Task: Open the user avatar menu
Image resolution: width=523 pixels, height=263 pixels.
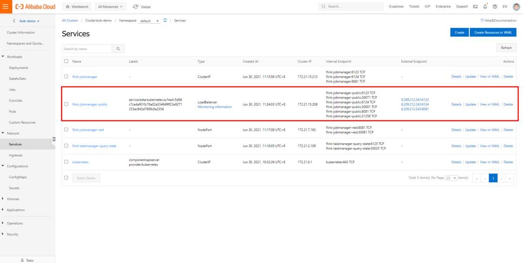Action: (516, 7)
